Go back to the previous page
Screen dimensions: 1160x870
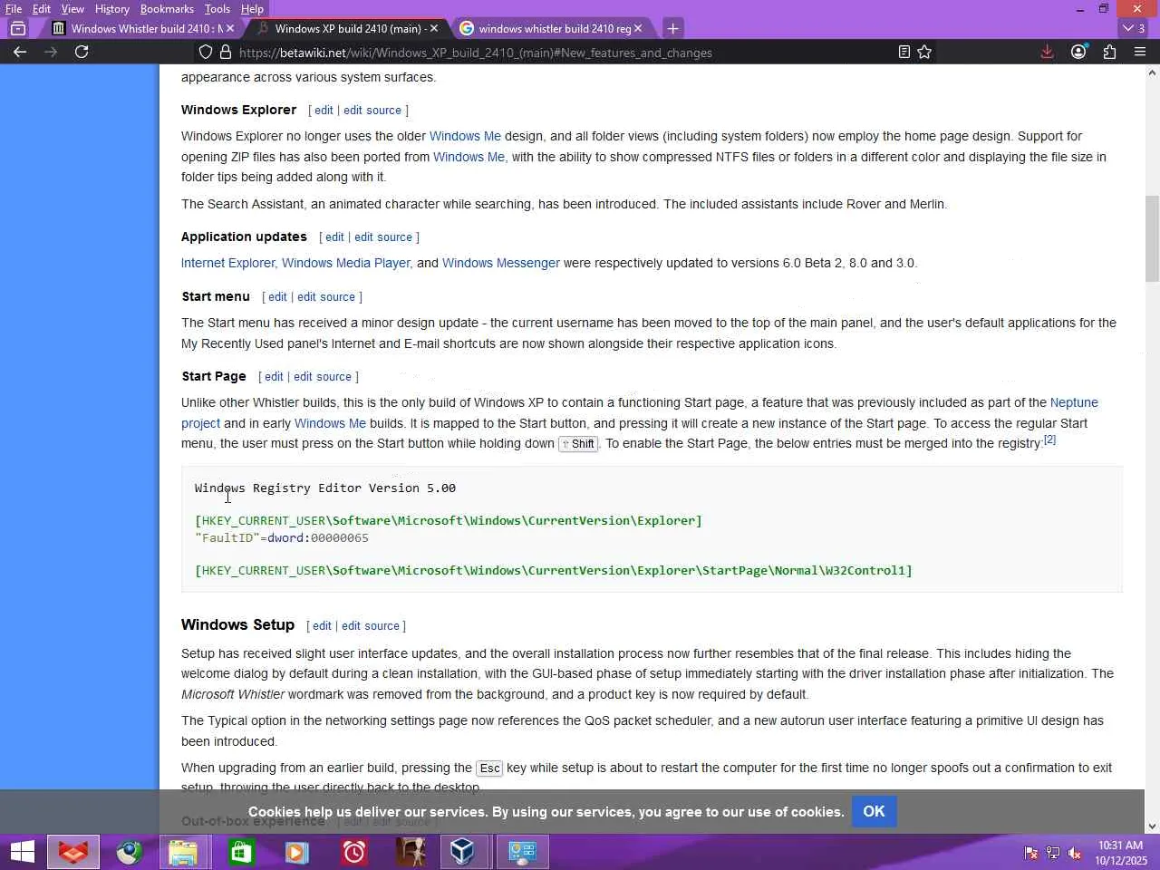(20, 52)
